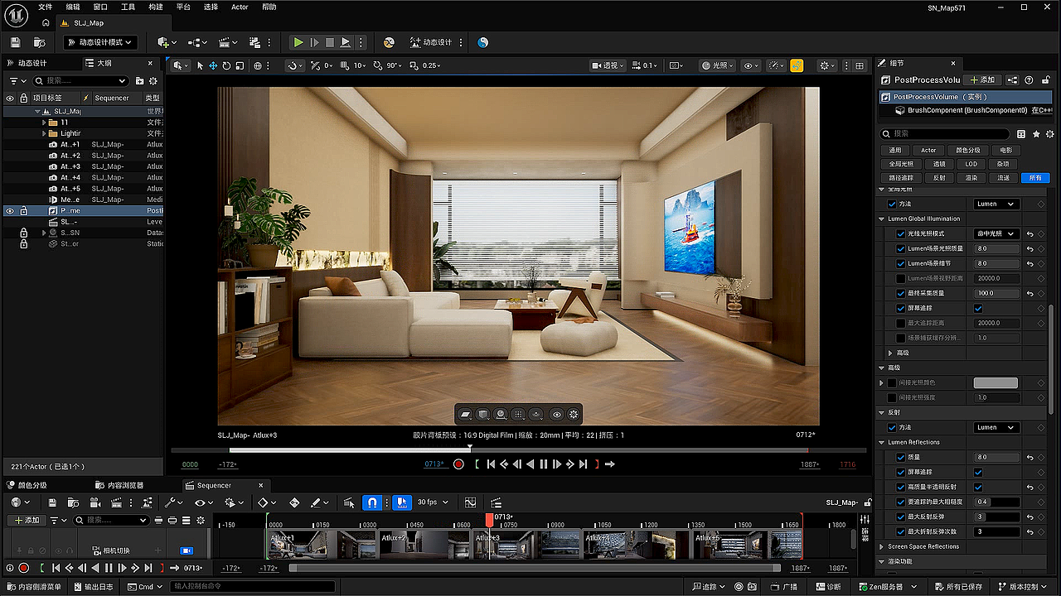The width and height of the screenshot is (1061, 596).
Task: Click the outliner search field
Action: point(81,81)
